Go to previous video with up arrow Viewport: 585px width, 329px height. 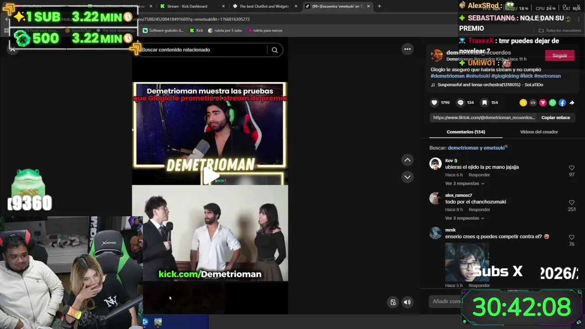point(407,160)
